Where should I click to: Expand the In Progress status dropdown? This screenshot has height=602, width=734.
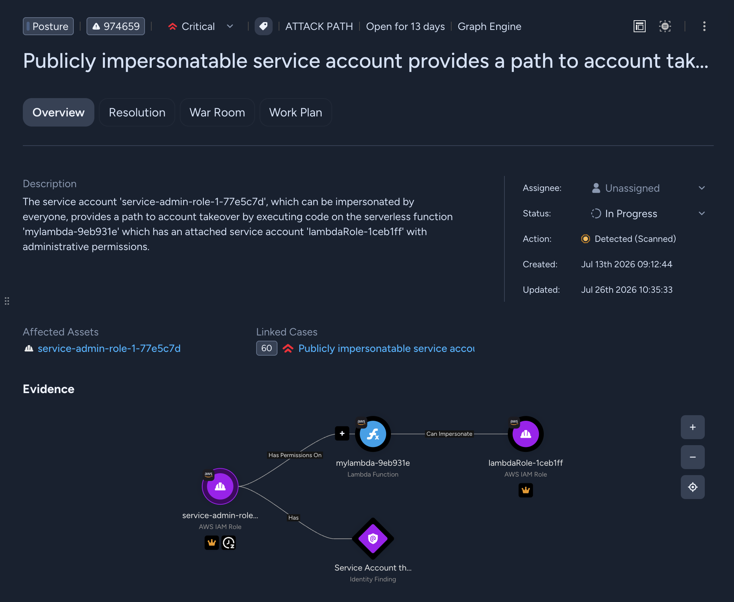(648, 213)
